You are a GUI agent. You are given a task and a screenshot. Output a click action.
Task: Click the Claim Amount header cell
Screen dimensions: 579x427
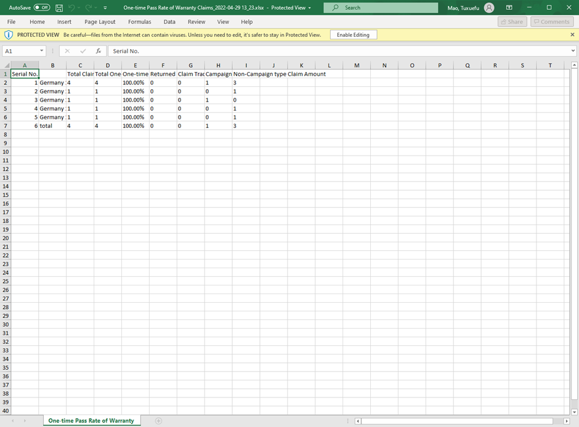pos(307,74)
